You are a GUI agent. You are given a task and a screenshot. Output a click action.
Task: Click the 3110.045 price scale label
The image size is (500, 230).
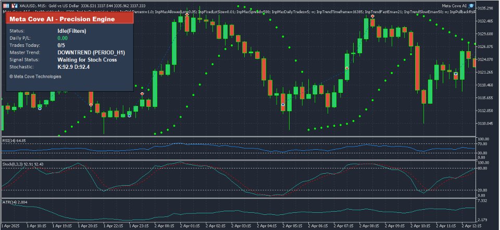pos(485,123)
